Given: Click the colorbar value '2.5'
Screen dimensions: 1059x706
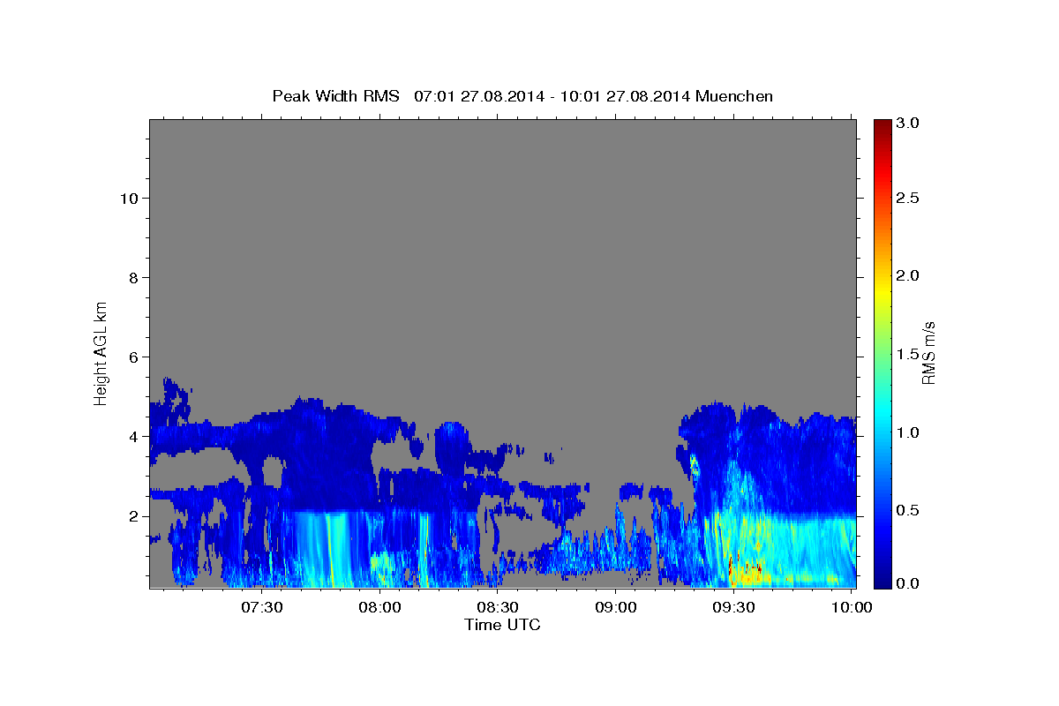Looking at the screenshot, I should (906, 198).
